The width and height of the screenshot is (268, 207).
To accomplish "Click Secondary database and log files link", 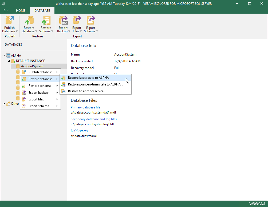I will click(94, 119).
